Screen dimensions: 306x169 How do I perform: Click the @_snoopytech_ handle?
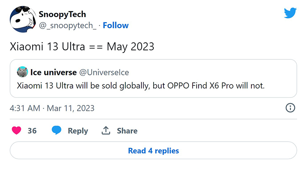[68, 26]
